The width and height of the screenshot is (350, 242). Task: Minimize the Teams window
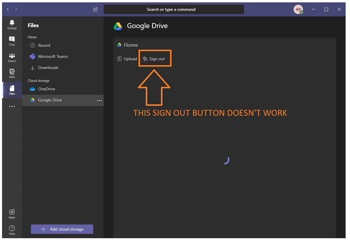pyautogui.click(x=313, y=9)
